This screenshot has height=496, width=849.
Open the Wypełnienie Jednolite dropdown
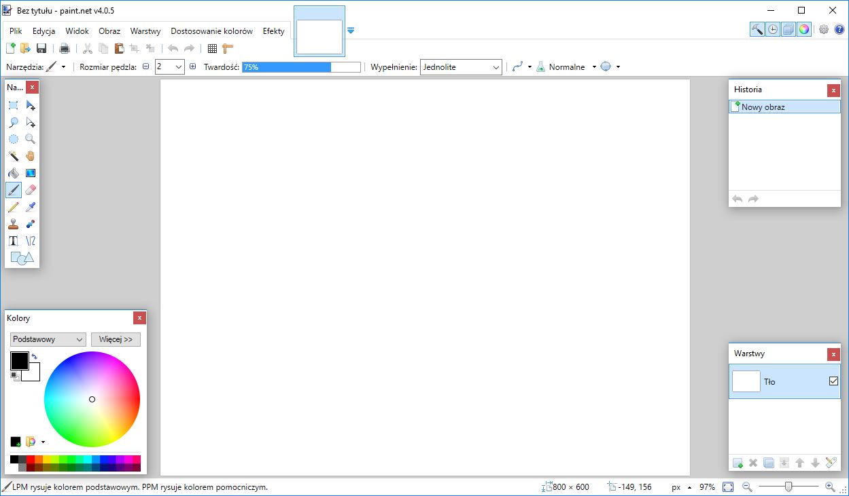coord(461,67)
